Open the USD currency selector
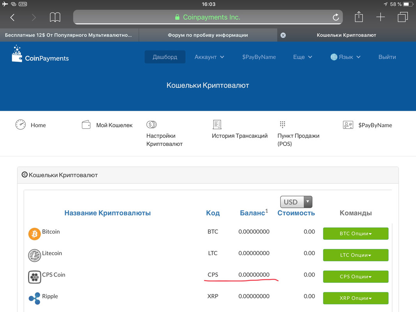The height and width of the screenshot is (312, 416). [296, 202]
